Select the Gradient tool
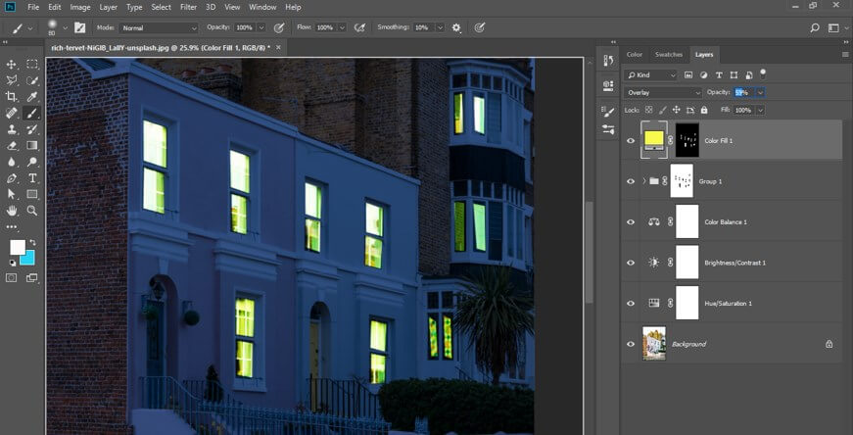The width and height of the screenshot is (853, 435). [32, 145]
